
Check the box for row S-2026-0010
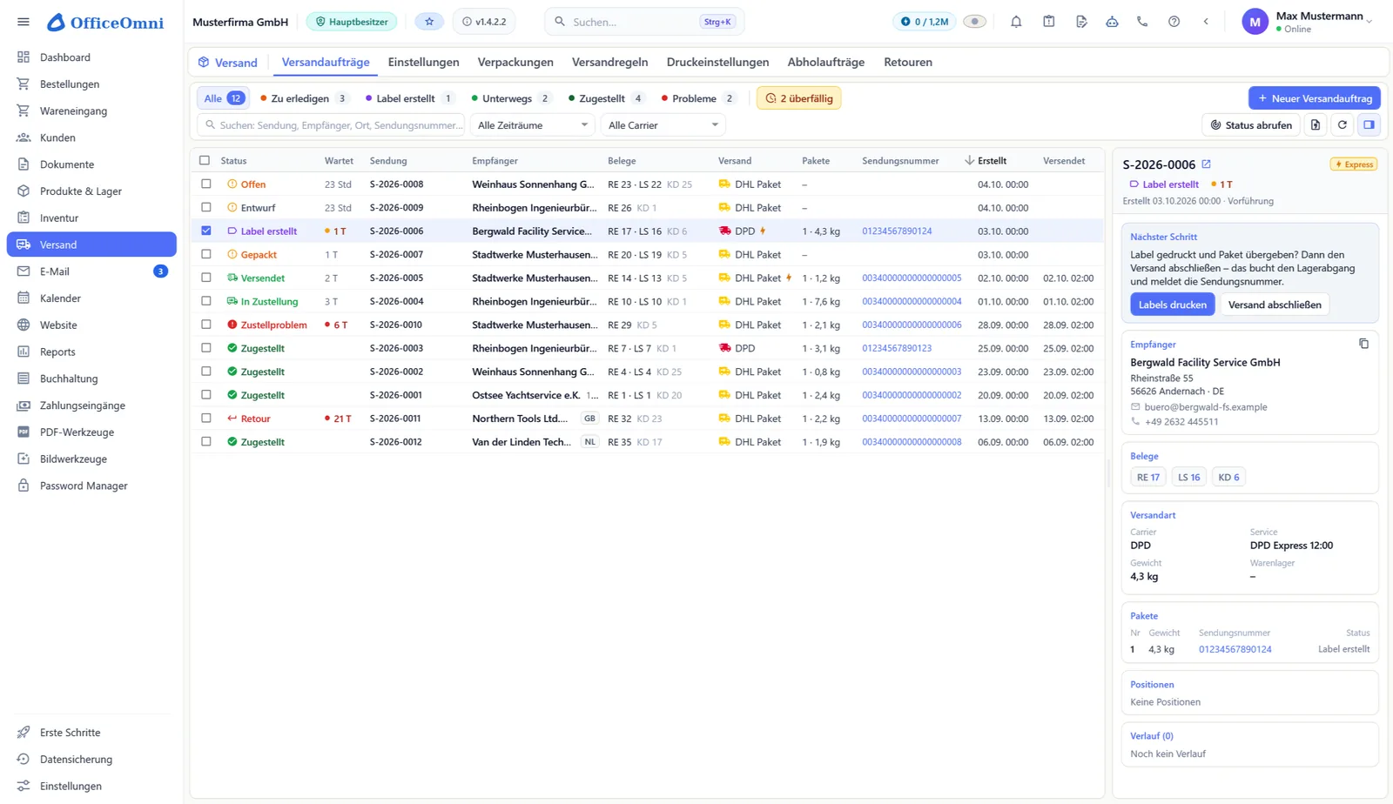point(206,324)
